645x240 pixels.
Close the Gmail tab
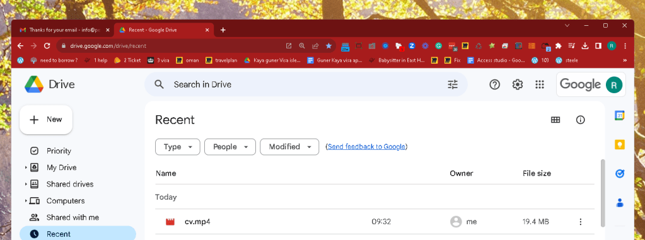point(108,30)
